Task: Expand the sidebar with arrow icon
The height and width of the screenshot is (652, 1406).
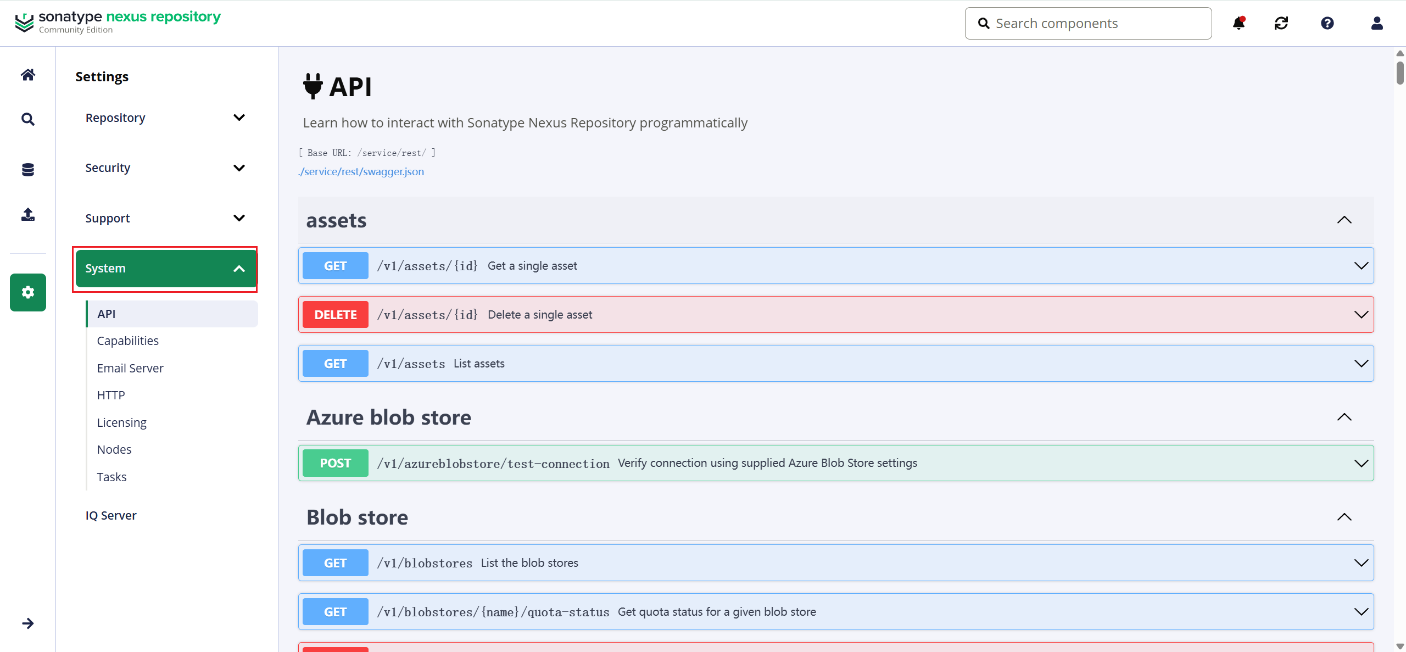Action: [x=28, y=623]
